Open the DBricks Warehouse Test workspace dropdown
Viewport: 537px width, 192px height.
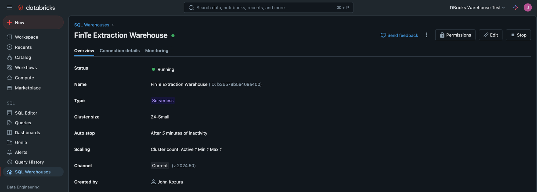pos(477,8)
